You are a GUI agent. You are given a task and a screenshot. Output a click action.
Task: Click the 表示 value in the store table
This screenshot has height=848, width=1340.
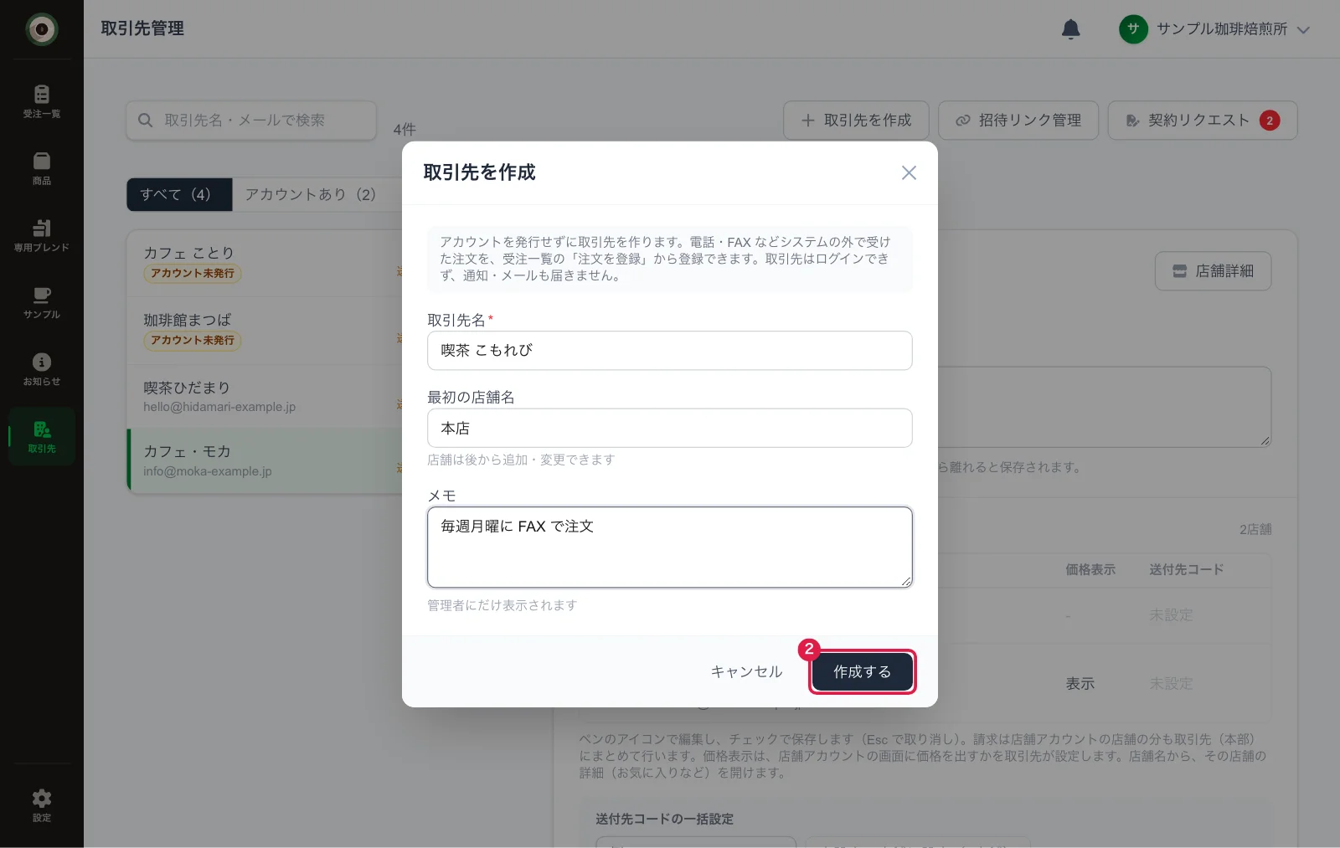[1080, 684]
